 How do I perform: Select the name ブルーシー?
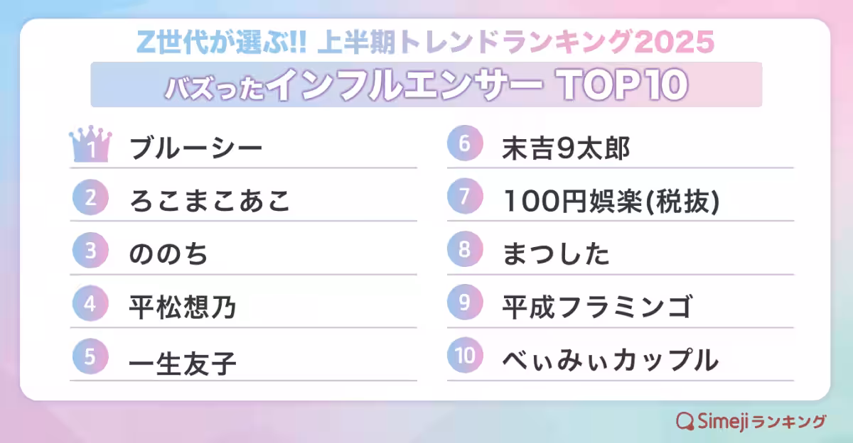pos(196,148)
